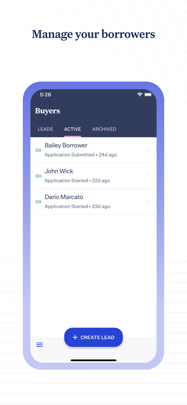Expand Bailey Borrower row chevron

[148, 150]
